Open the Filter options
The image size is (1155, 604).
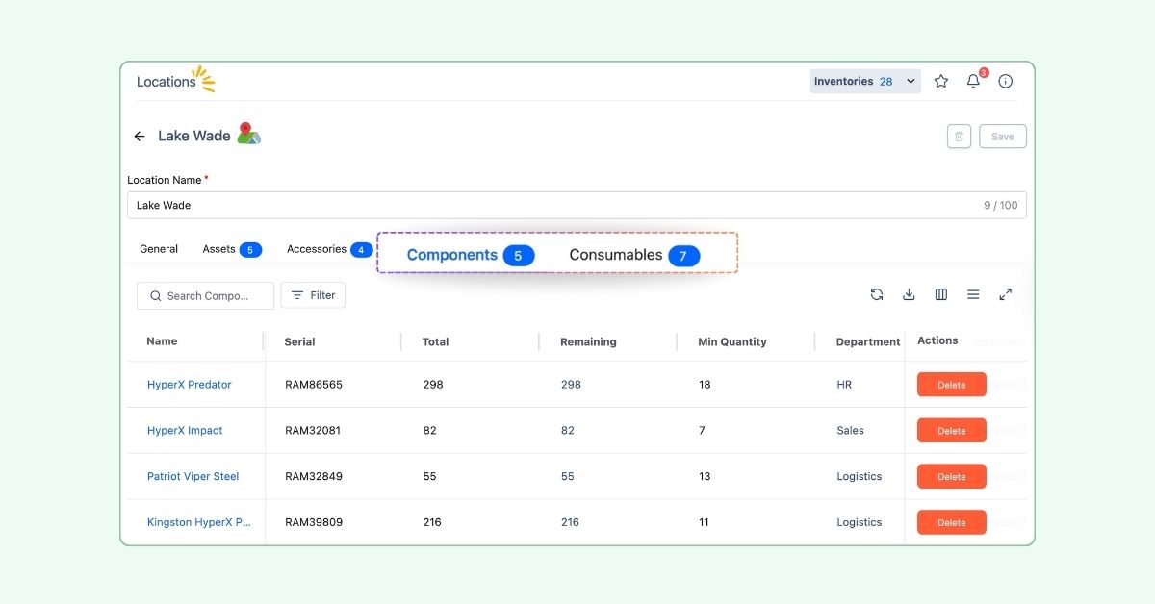point(313,295)
